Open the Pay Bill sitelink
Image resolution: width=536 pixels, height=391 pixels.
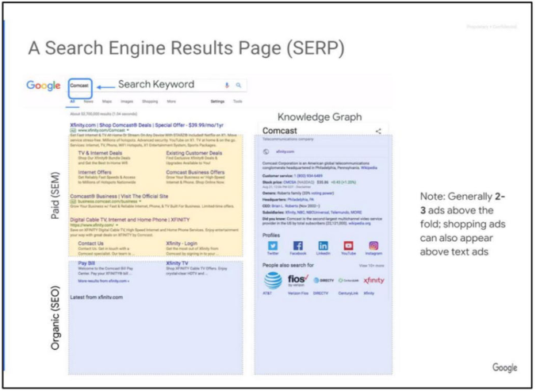point(86,263)
